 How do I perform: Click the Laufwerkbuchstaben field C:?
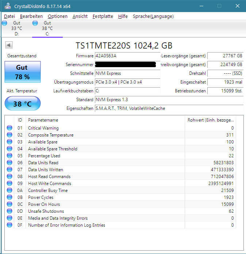(x=127, y=91)
